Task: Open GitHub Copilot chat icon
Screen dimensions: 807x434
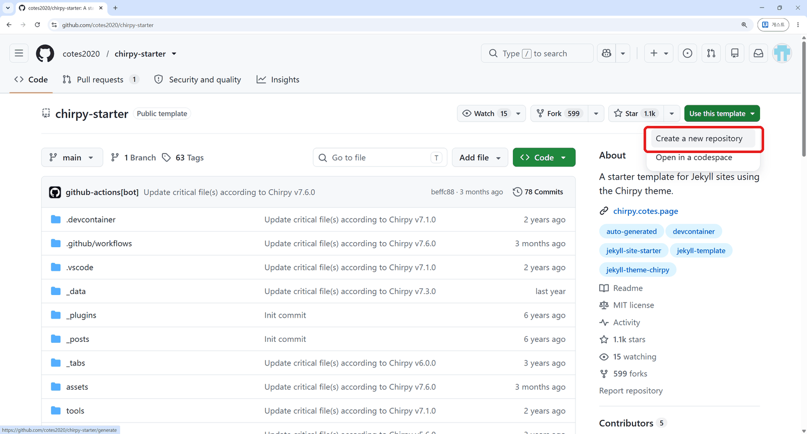Action: 606,53
